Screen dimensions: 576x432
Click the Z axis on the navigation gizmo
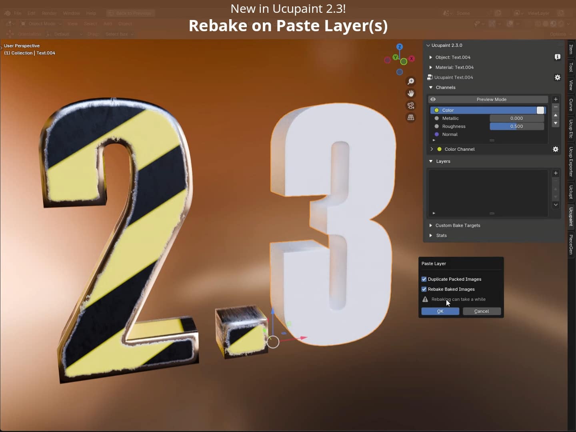(x=400, y=46)
